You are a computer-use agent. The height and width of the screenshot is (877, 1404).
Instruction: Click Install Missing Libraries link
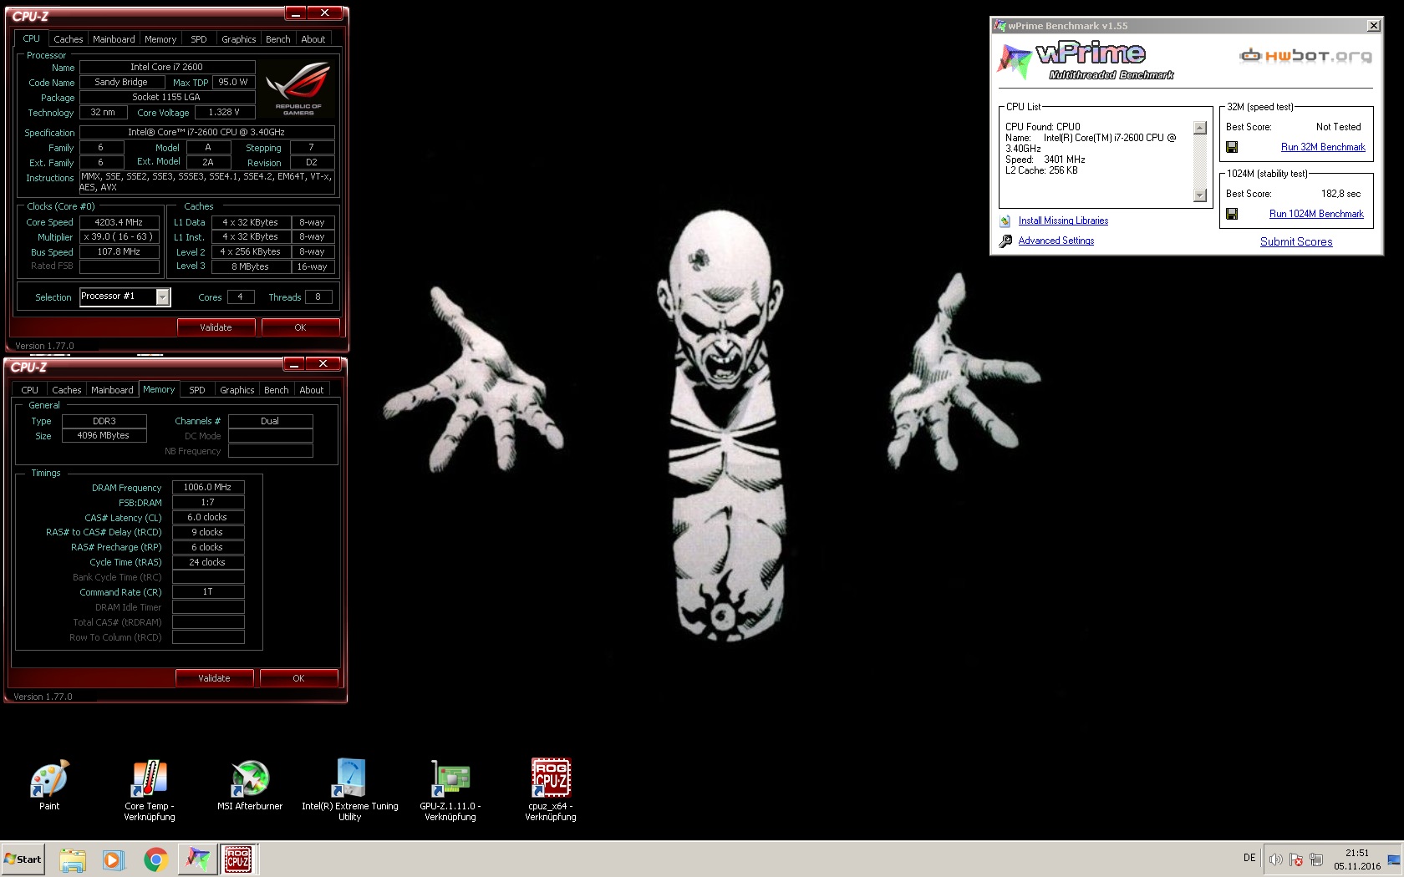pos(1063,221)
